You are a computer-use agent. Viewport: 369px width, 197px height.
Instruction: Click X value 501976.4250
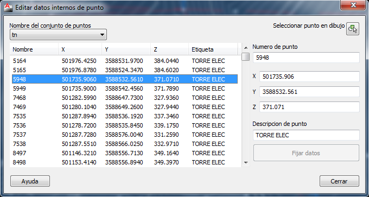coord(79,61)
